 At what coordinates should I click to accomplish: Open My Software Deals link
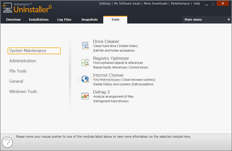point(127,3)
